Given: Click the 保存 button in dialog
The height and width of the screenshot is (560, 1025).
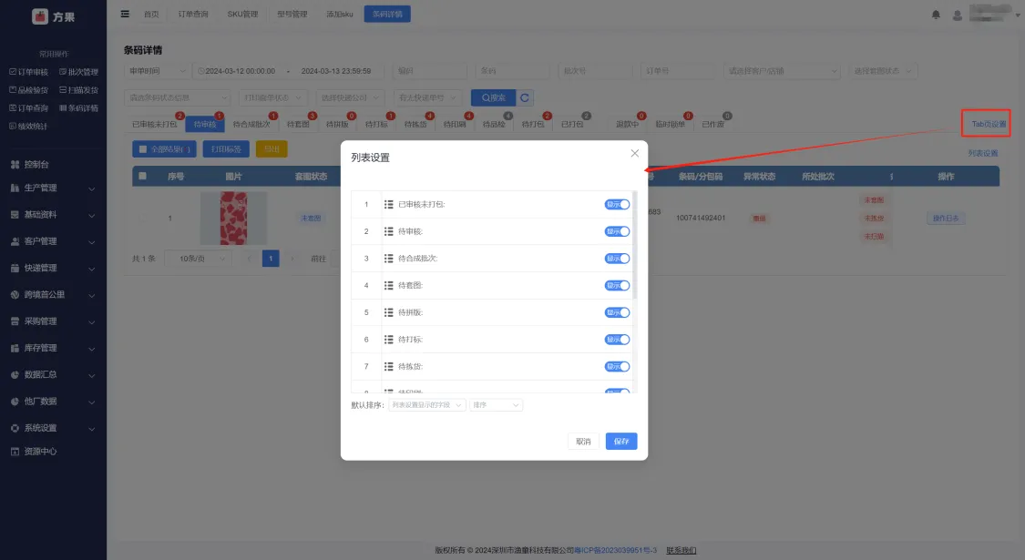Looking at the screenshot, I should [x=621, y=442].
